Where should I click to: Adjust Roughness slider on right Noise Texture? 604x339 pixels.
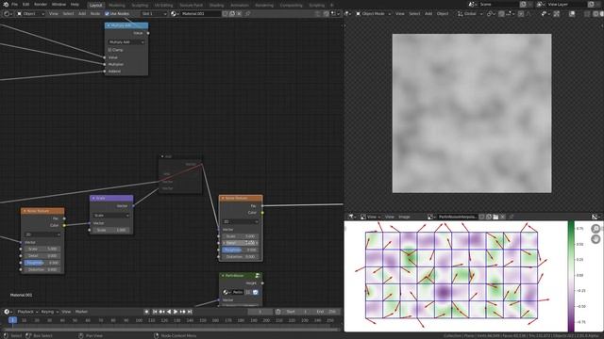[241, 250]
